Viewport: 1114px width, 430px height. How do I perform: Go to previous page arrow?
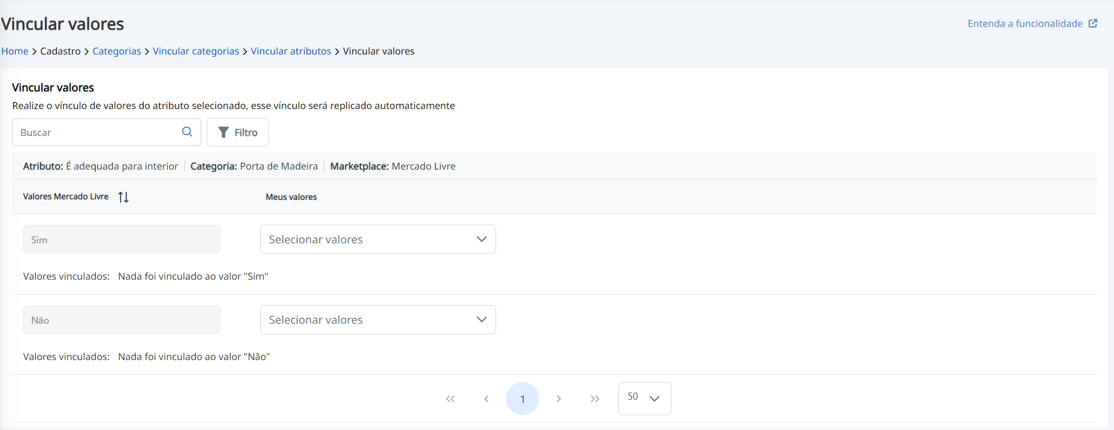tap(486, 399)
